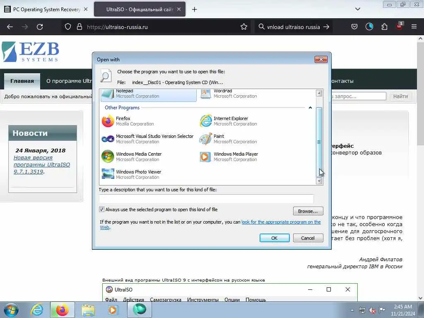Bookmark this page with the star icon
This screenshot has height=318, width=424.
point(244,27)
